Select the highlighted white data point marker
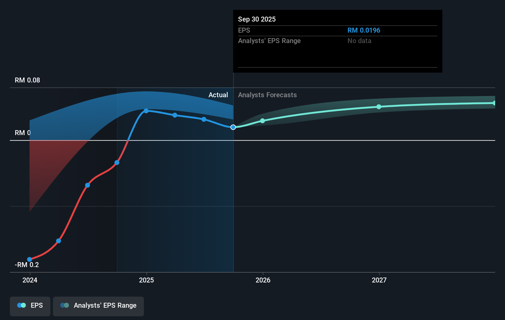Screen dimensions: 505x320 (x=233, y=127)
